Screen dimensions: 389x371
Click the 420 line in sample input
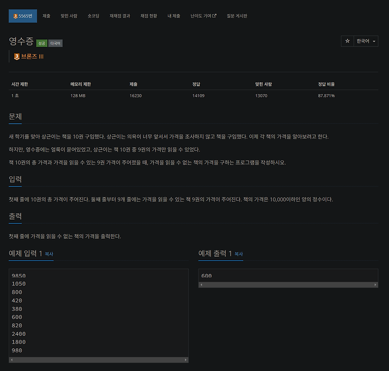pyautogui.click(x=17, y=301)
